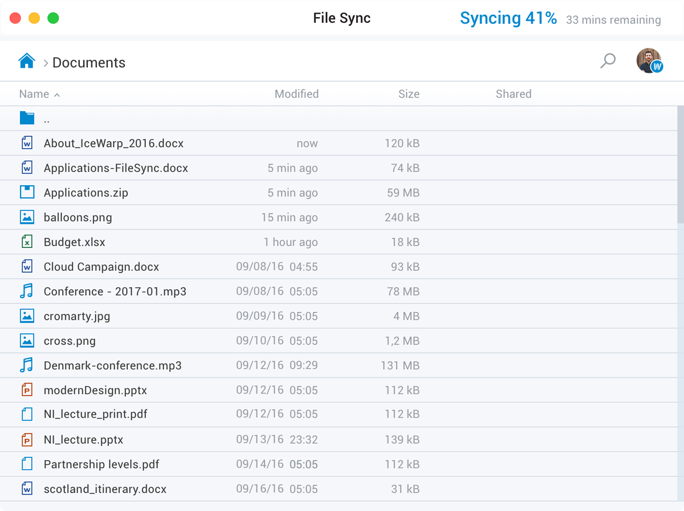This screenshot has height=511, width=684.
Task: Click the vertical scrollbar thumb
Action: tap(680, 165)
